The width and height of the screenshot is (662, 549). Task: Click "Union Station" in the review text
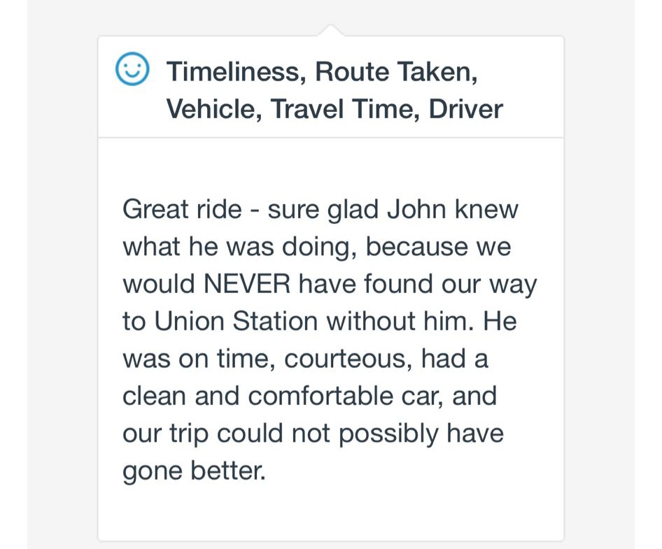pyautogui.click(x=236, y=322)
